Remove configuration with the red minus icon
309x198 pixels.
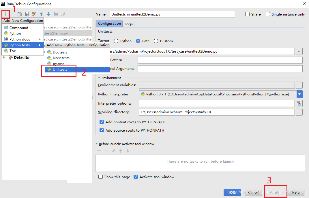(12, 14)
